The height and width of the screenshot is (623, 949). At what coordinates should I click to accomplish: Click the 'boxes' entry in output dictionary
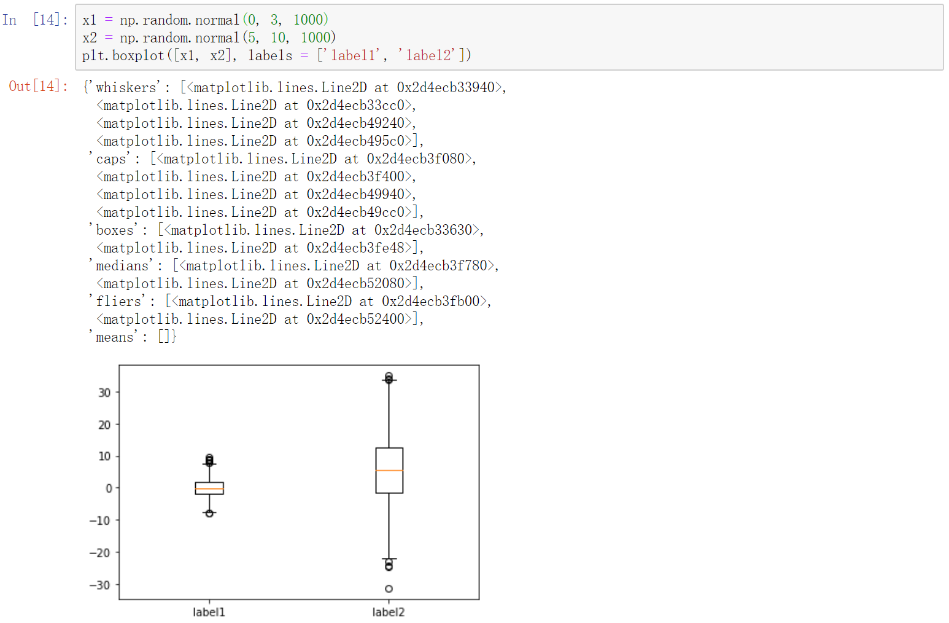click(114, 229)
